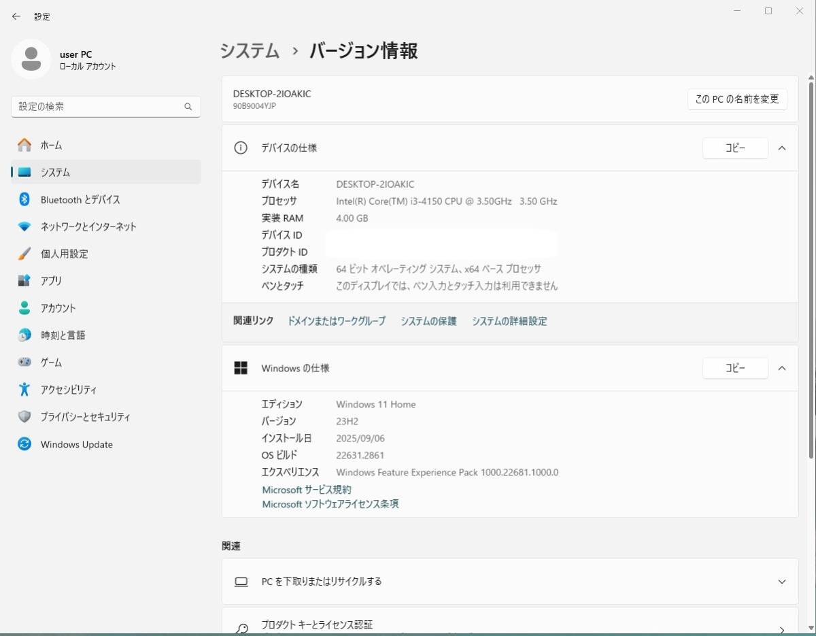
Task: Click the device specifications info icon
Action: [x=241, y=148]
